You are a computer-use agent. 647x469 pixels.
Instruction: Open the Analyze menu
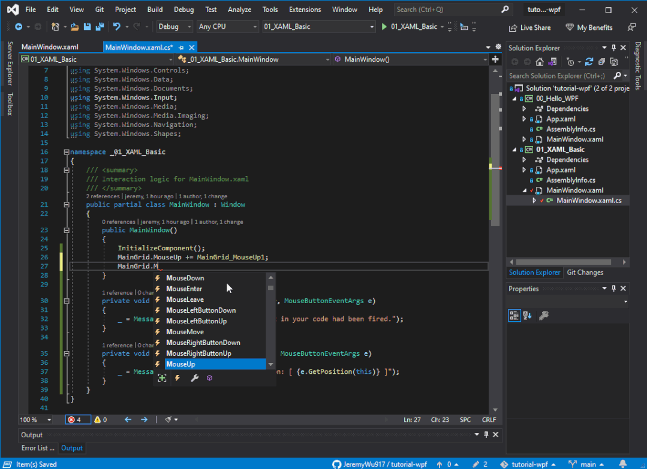click(x=239, y=10)
